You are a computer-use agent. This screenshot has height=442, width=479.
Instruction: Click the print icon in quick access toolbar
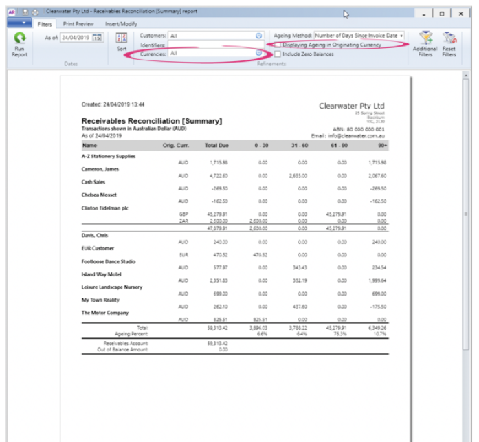click(x=34, y=12)
